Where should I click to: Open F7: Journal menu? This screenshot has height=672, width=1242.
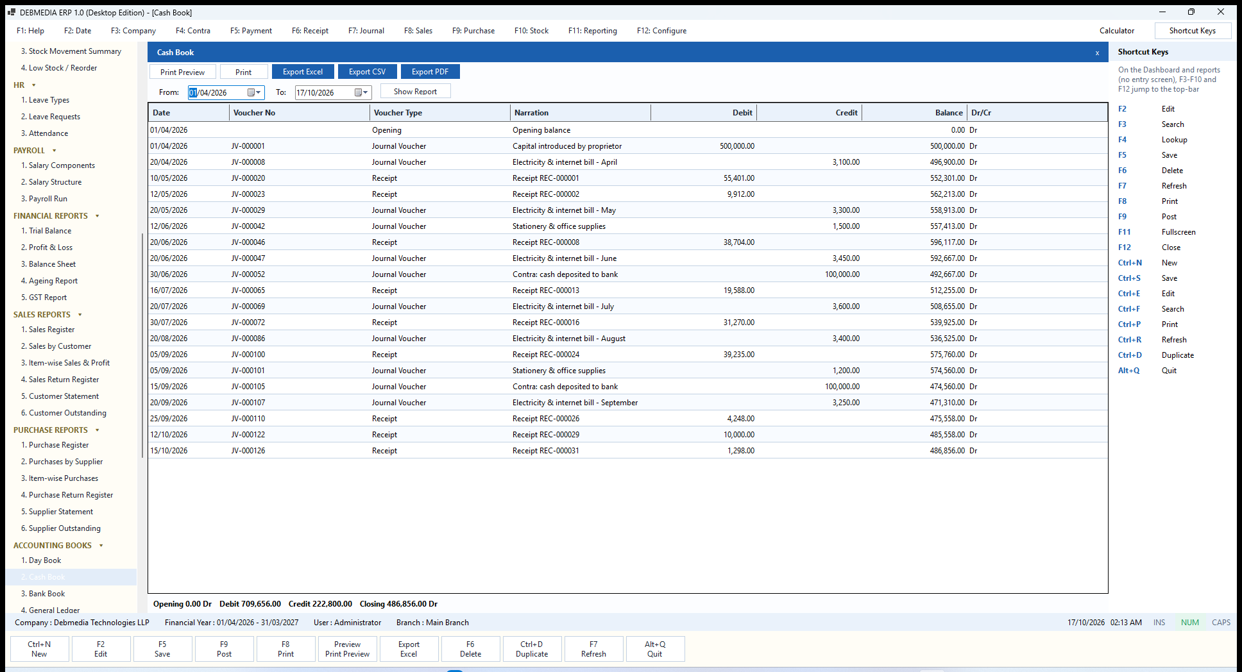click(366, 31)
